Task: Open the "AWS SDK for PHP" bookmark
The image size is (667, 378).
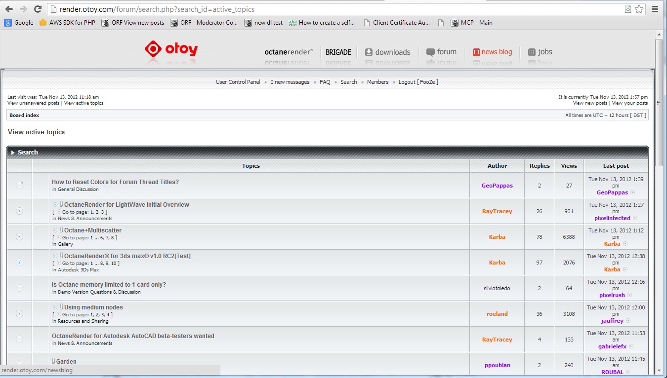Action: tap(67, 23)
